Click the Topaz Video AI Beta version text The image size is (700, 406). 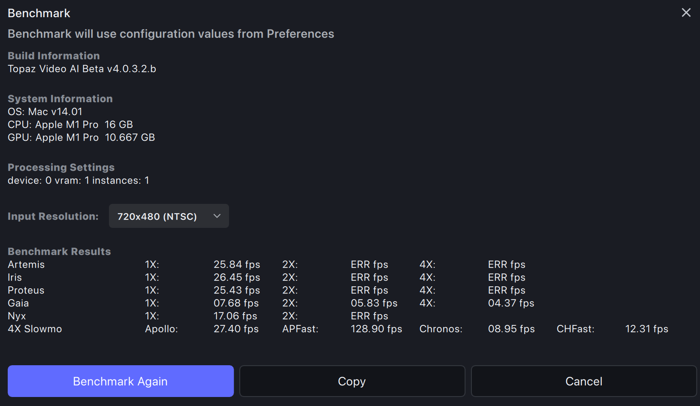82,69
